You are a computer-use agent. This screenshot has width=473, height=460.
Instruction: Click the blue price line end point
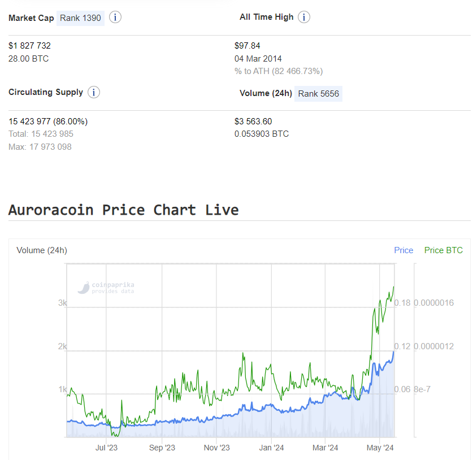click(393, 352)
